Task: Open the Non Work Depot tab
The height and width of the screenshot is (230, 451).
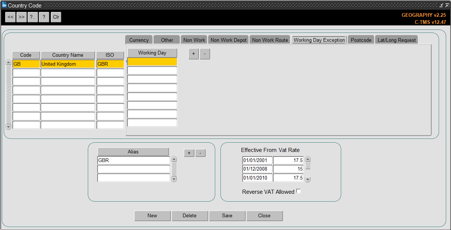Action: 229,40
